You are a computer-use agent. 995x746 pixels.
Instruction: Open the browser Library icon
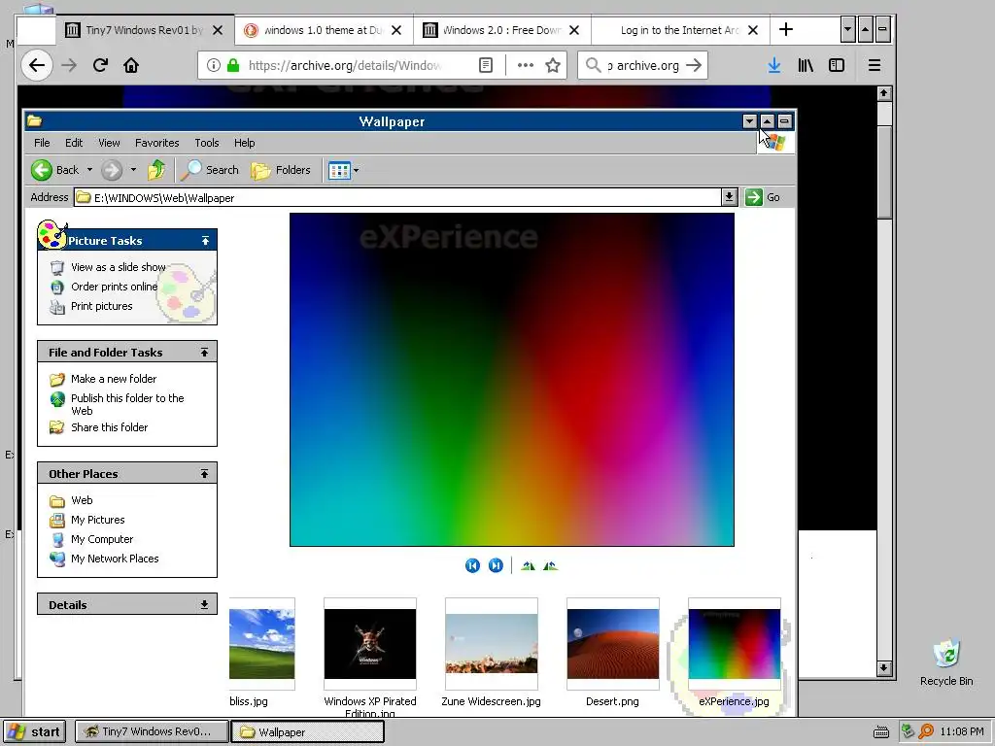(x=806, y=65)
